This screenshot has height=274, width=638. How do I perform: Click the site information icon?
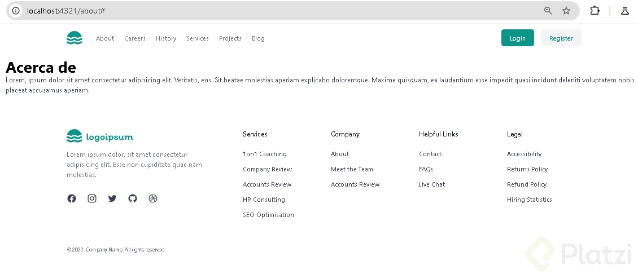coord(16,11)
